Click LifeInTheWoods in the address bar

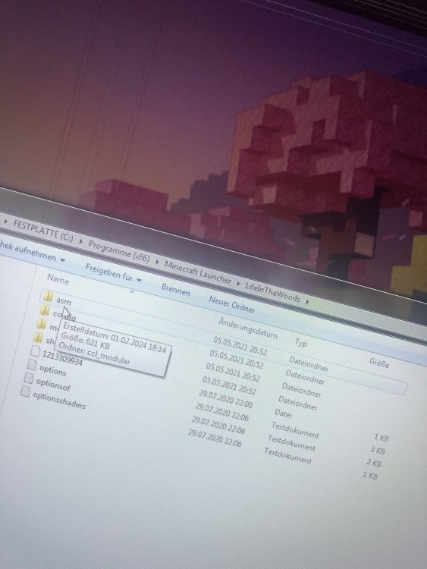tap(272, 292)
